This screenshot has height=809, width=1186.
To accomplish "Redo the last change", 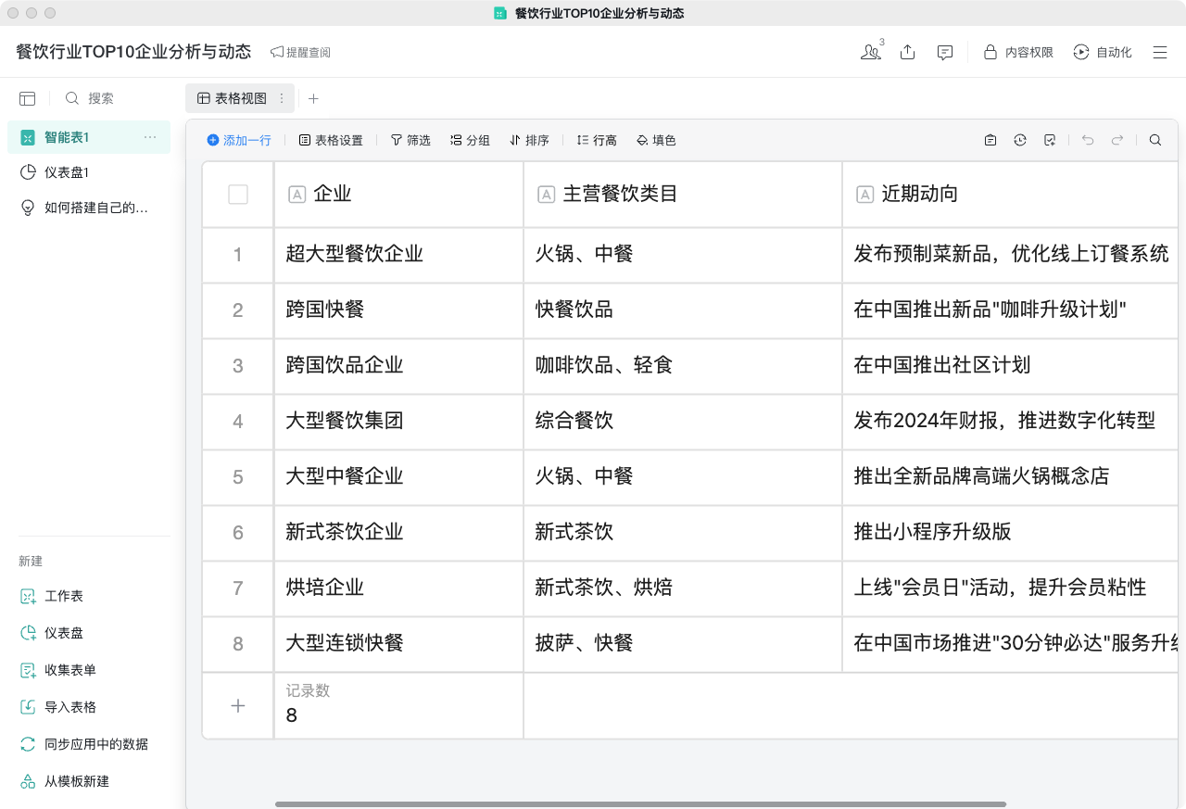I will [1117, 140].
